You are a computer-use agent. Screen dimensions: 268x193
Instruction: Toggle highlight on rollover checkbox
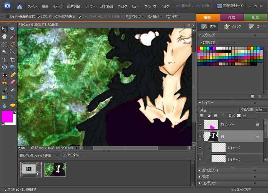pos(80,17)
